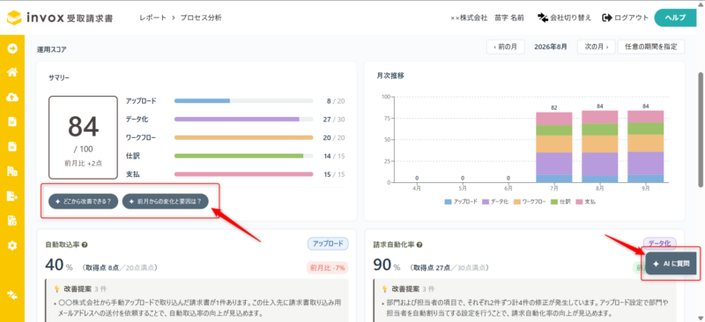The image size is (705, 322).
Task: Ask AI どこから改善できる？
Action: coord(84,201)
